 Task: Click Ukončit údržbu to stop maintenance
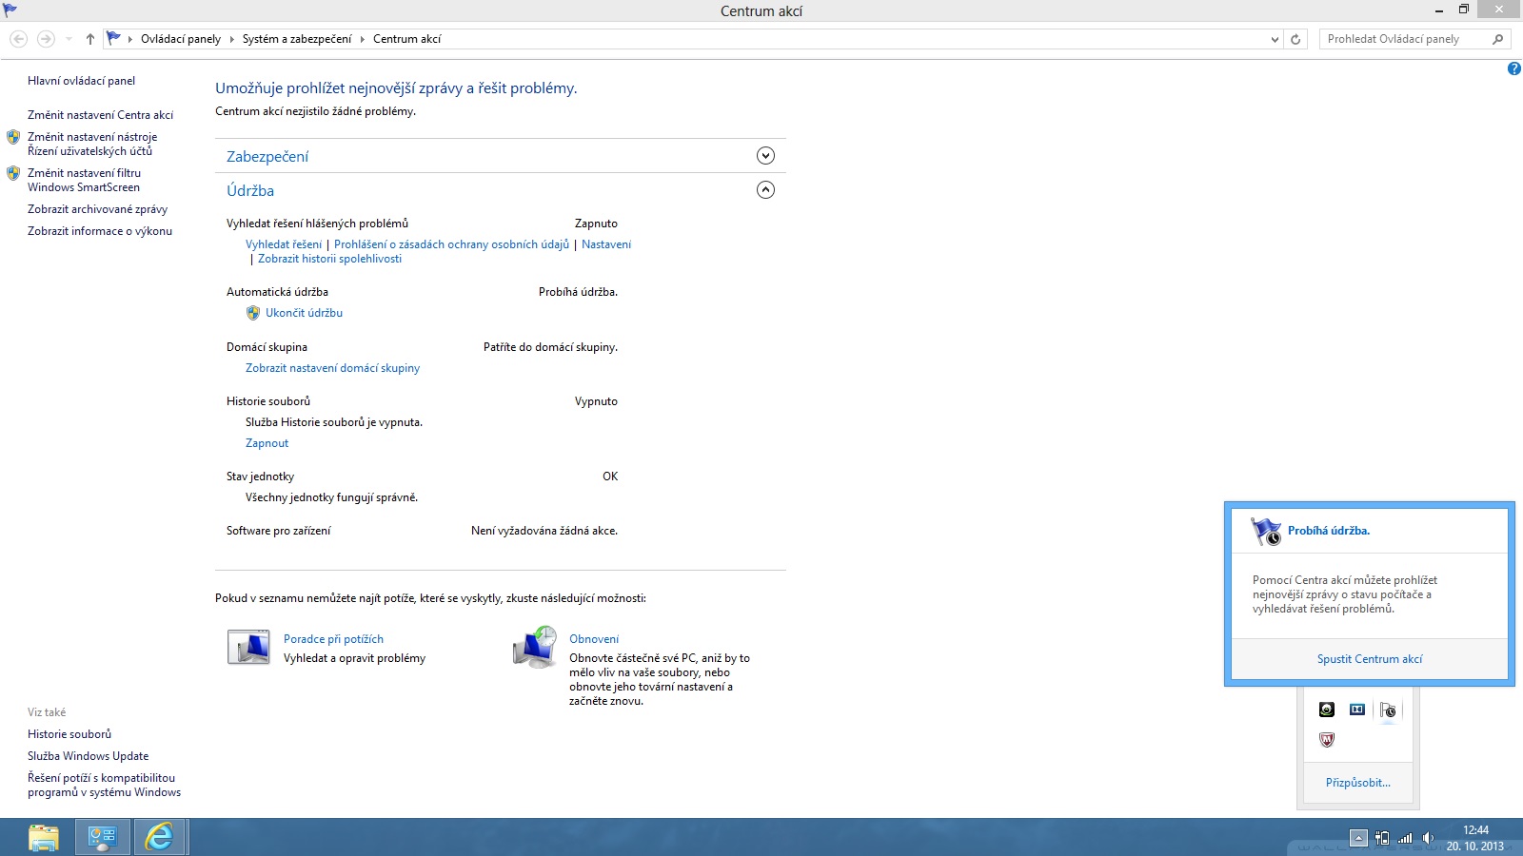(304, 313)
